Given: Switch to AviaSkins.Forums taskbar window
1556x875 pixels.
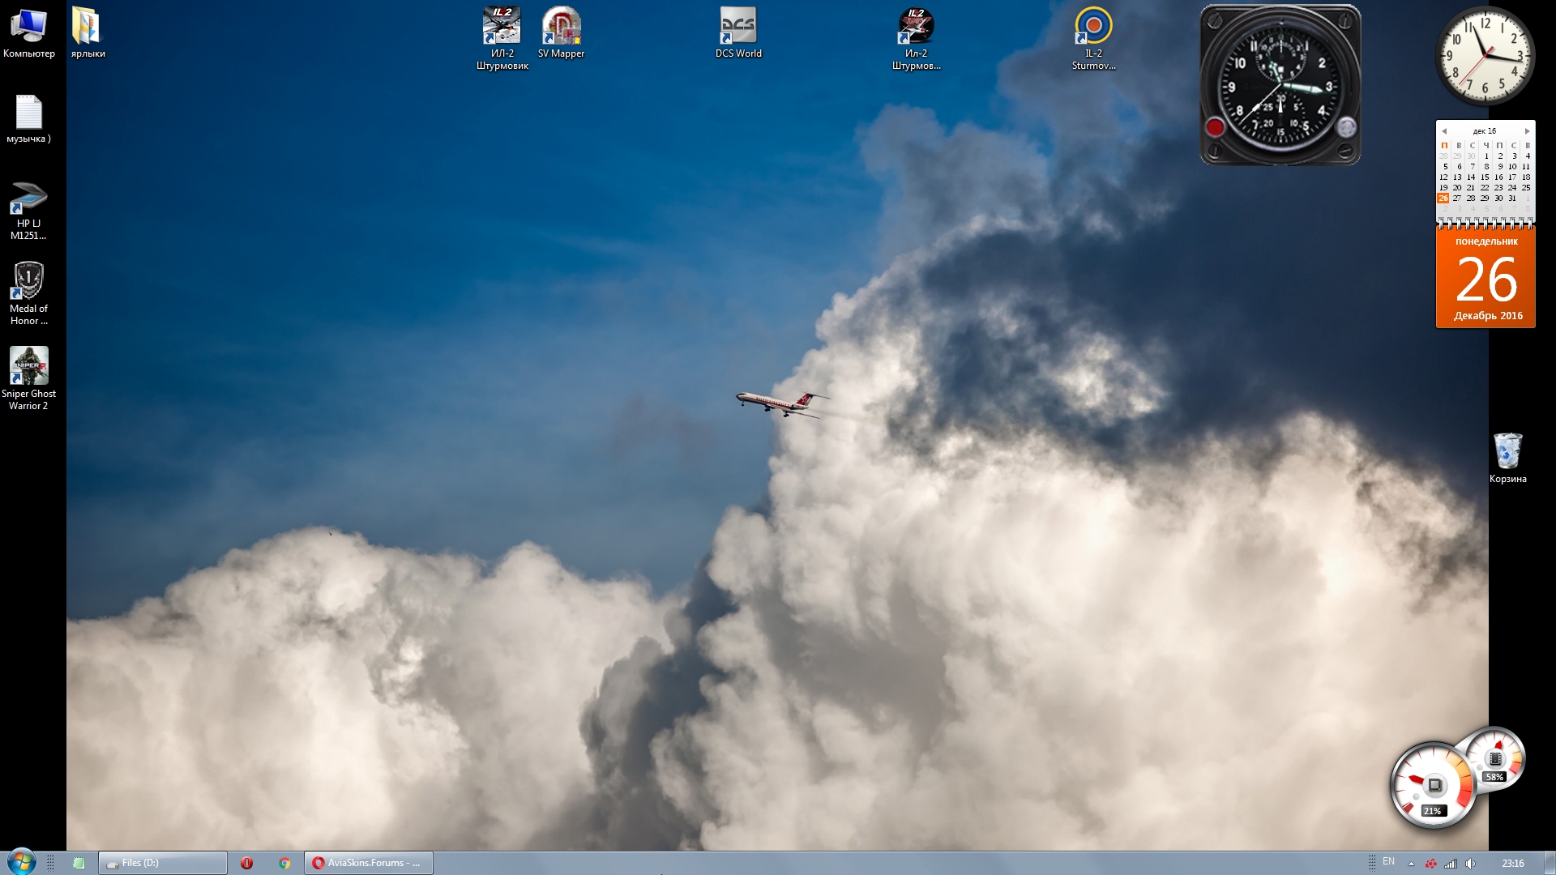Looking at the screenshot, I should (x=369, y=863).
